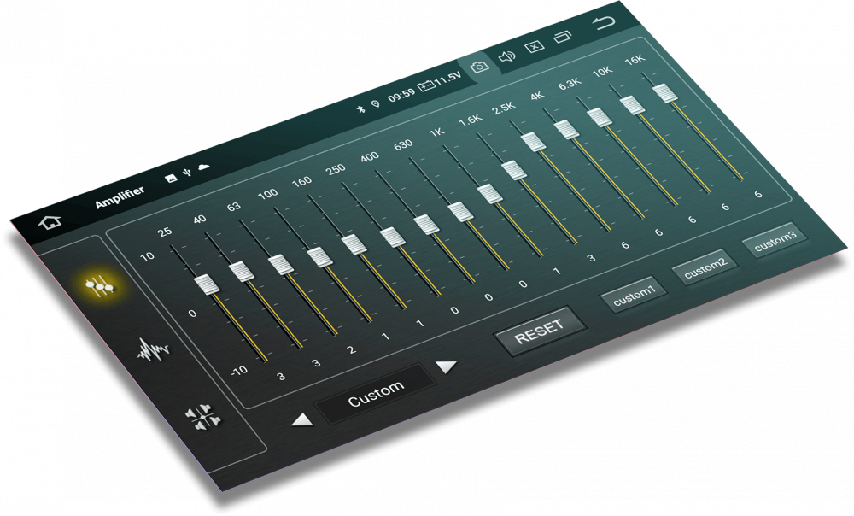Open the equalizer sliders tab

pyautogui.click(x=101, y=287)
